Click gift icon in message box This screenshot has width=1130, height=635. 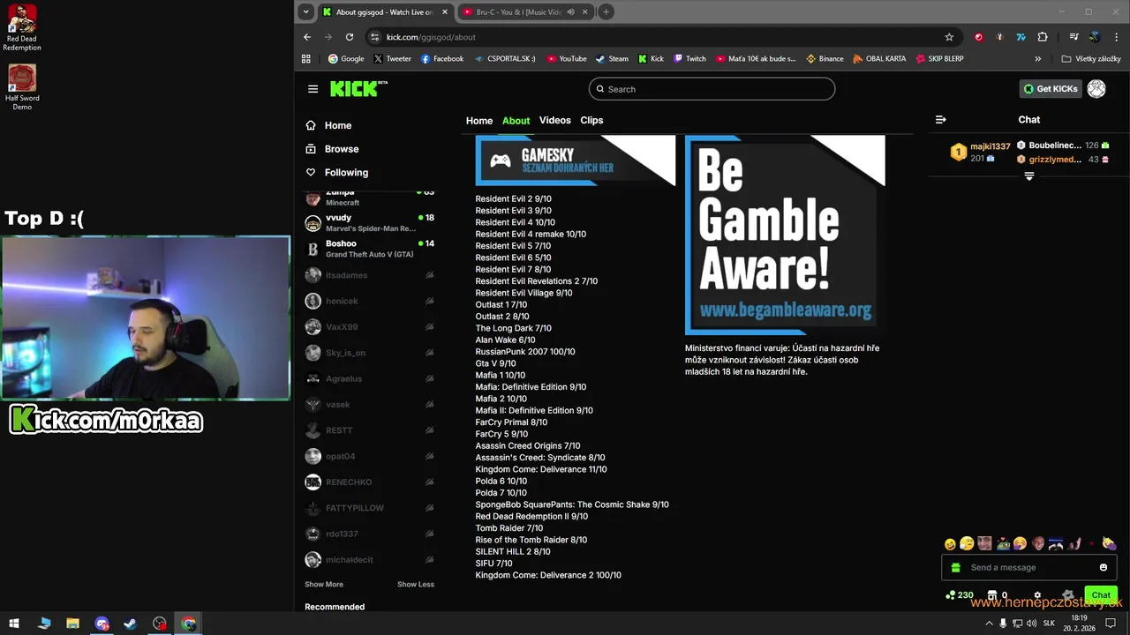coord(955,567)
